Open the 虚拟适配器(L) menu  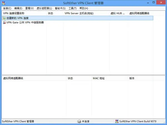(x=44, y=8)
